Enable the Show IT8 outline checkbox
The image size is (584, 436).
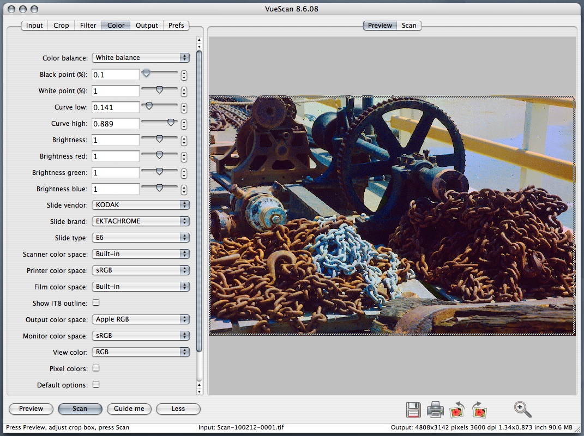(96, 302)
